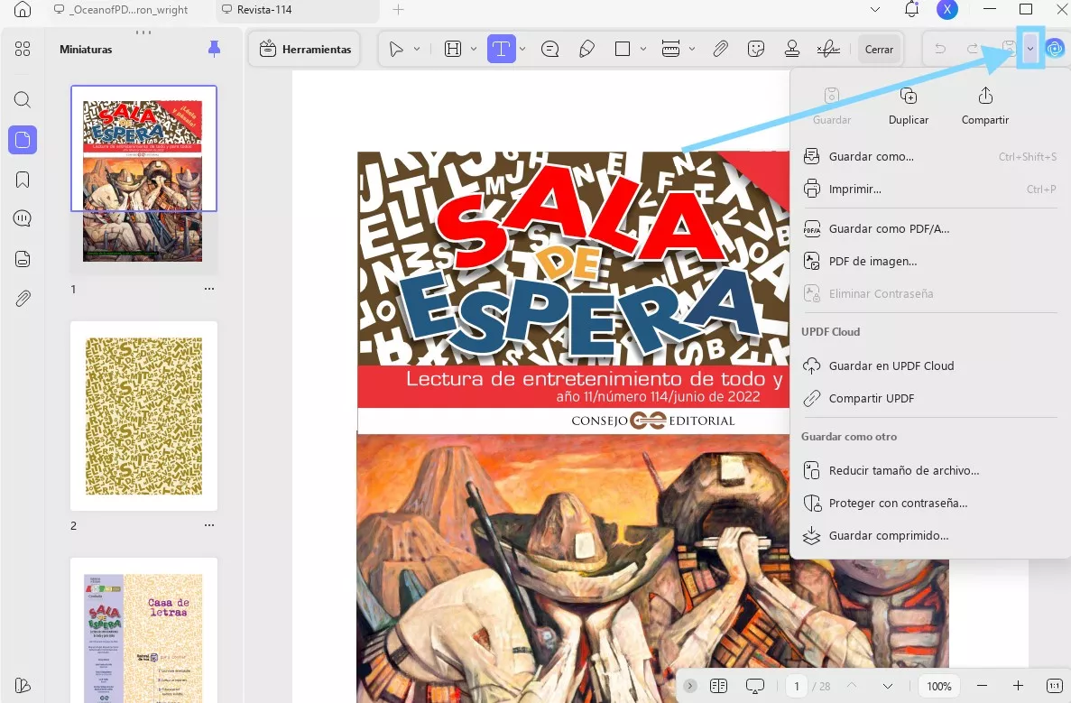Click Compartir in the save menu
Viewport: 1071px width, 703px height.
point(985,106)
